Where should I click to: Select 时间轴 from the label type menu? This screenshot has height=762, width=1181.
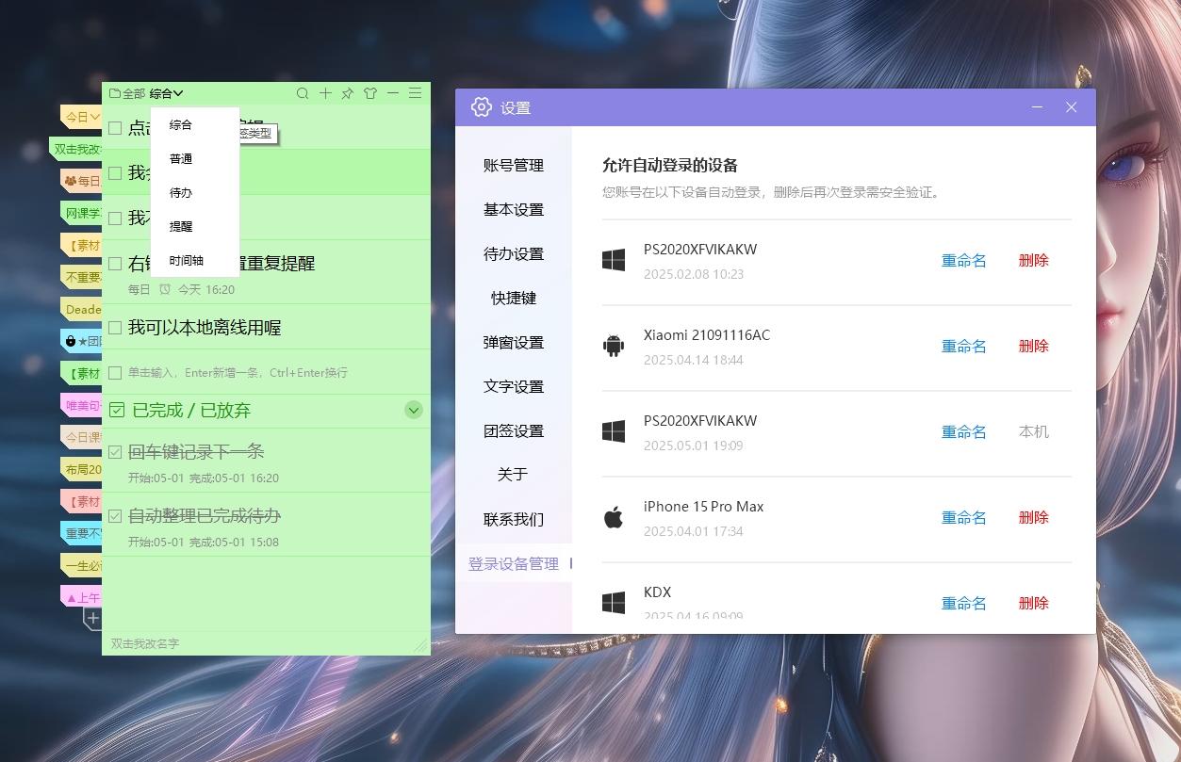[185, 260]
